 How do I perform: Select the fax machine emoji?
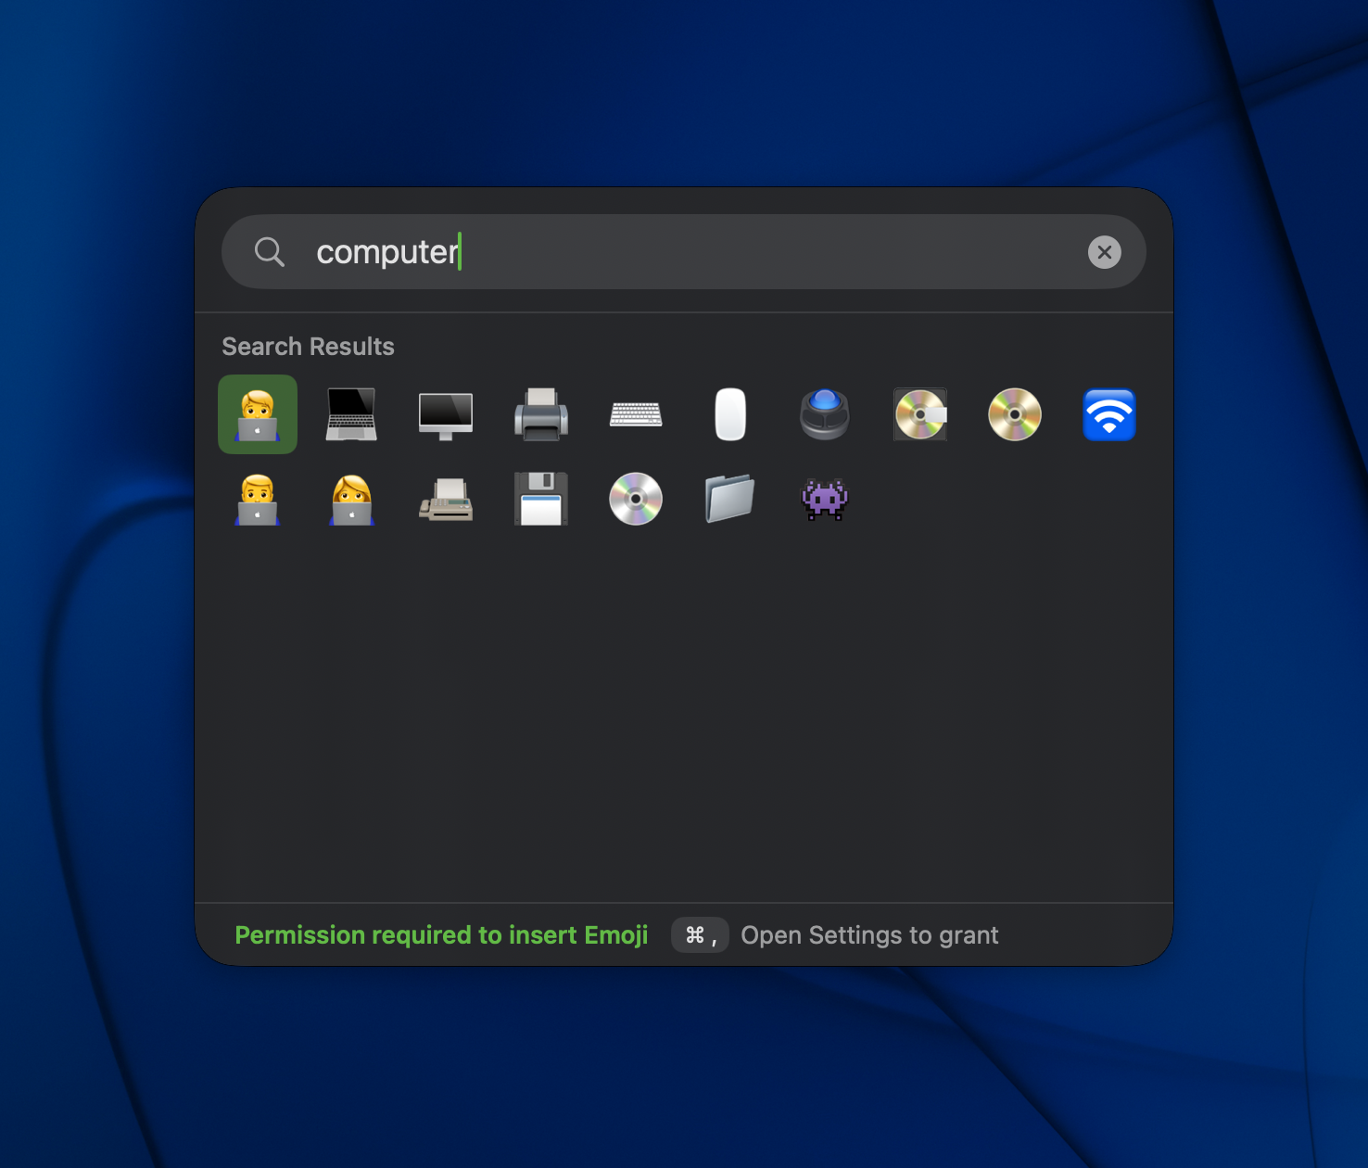click(447, 500)
